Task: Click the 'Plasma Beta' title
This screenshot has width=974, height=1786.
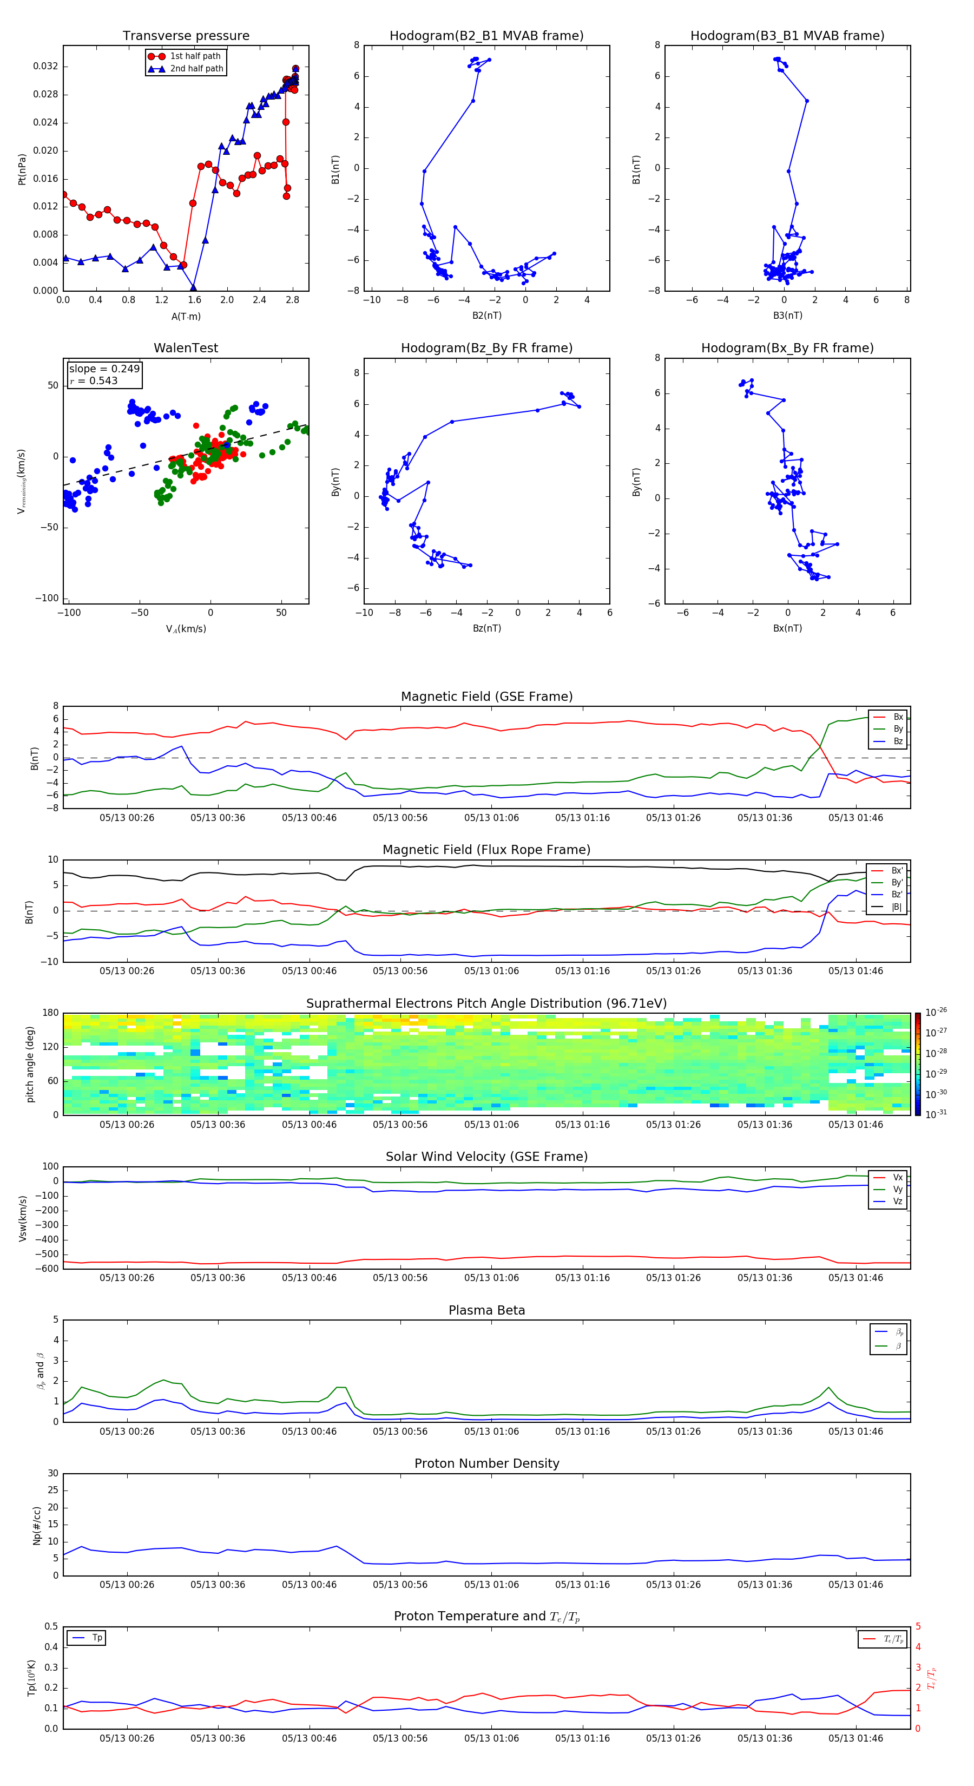Action: [x=486, y=1311]
